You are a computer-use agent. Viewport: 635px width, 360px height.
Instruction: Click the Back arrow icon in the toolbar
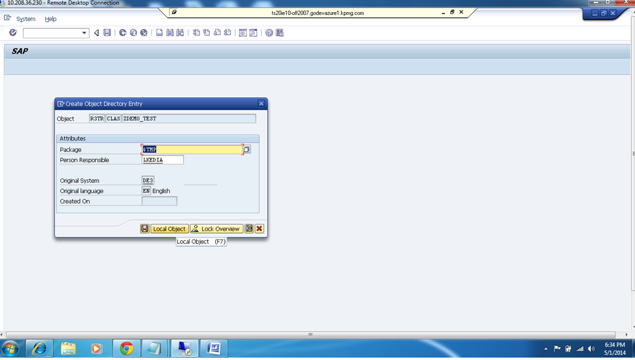pos(96,33)
